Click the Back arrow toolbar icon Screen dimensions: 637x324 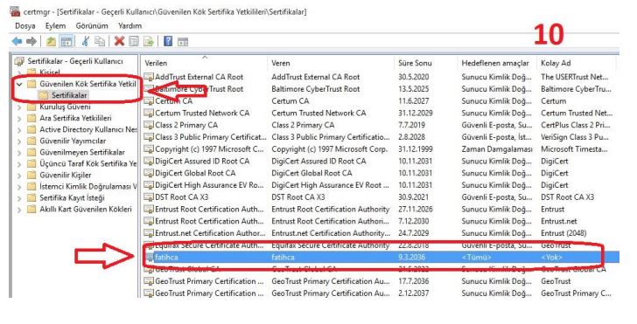coord(17,41)
